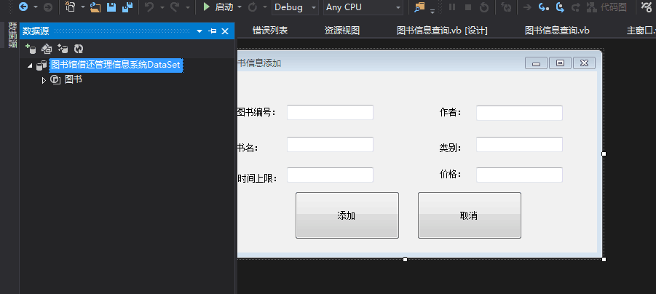Click the 添加 button on the form
Viewport: 656px width, 294px height.
pyautogui.click(x=347, y=215)
